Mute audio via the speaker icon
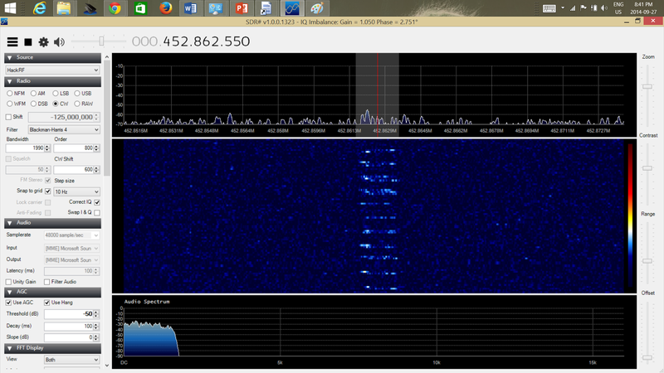Viewport: 664px width, 373px height. tap(59, 42)
